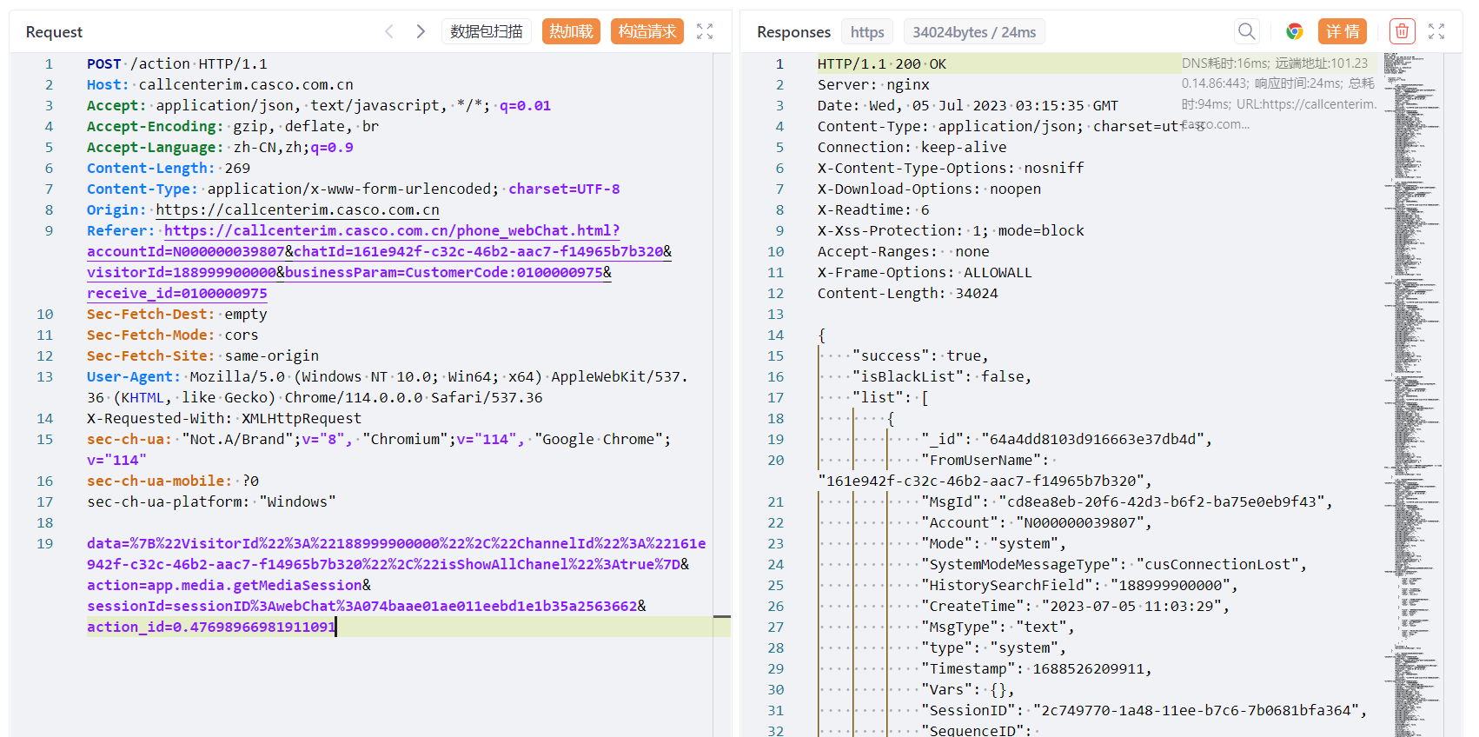Click "Mode": "system" JSON line
This screenshot has height=737, width=1479.
coord(993,543)
